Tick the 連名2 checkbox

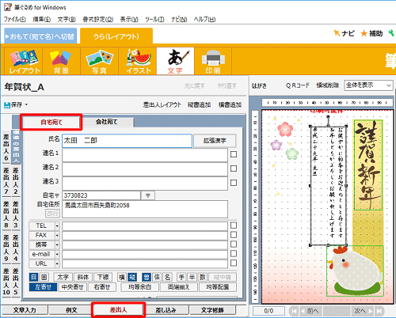point(234,168)
